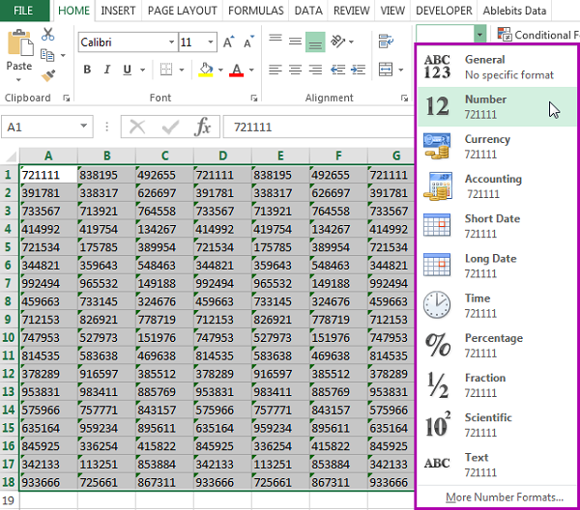Open More Number Formats link
This screenshot has width=580, height=510.
(x=505, y=497)
